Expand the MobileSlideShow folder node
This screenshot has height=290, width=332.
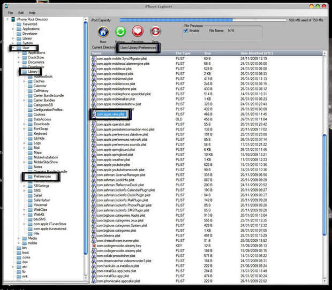point(24,162)
